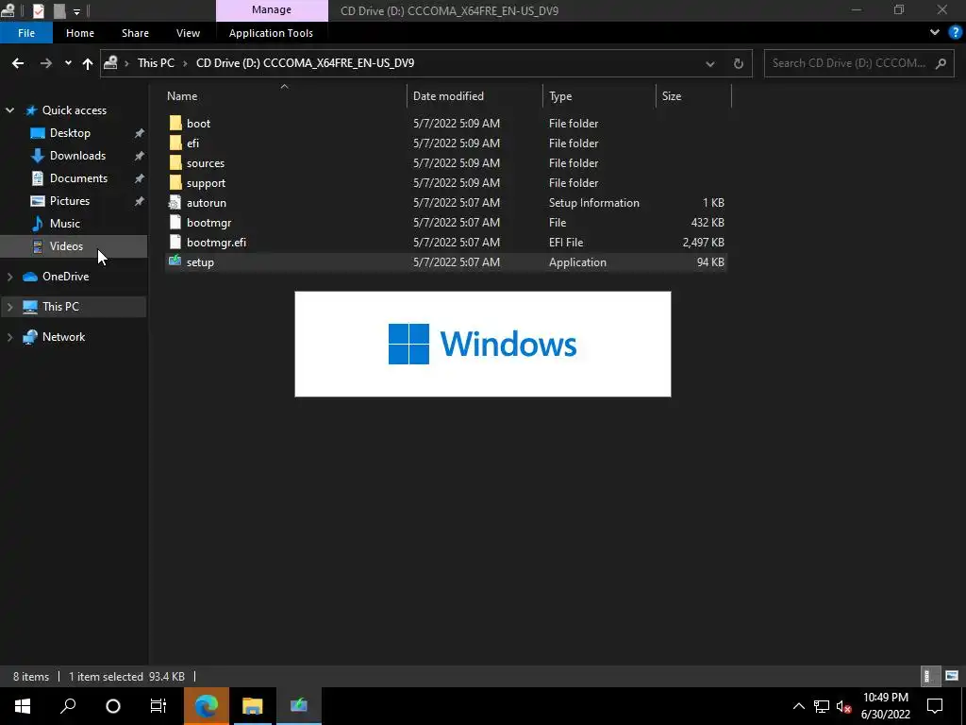Screen dimensions: 966x725
Task: Open the Help question mark icon
Action: (955, 32)
